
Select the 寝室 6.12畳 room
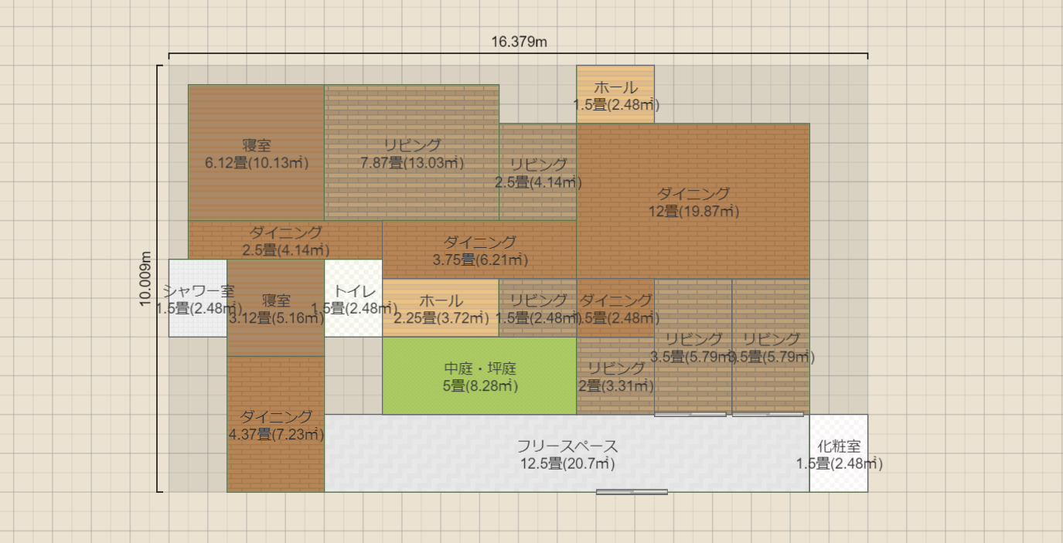(x=256, y=153)
